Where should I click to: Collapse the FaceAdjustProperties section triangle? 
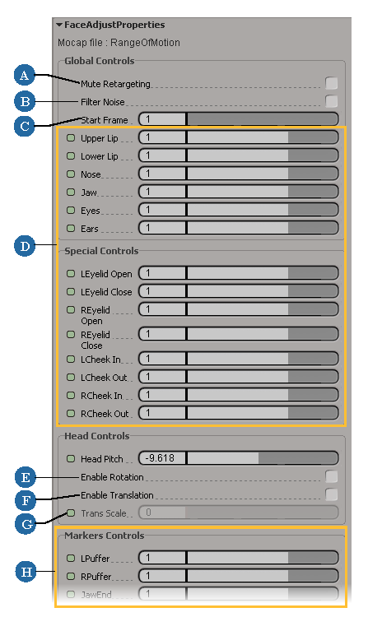point(59,25)
